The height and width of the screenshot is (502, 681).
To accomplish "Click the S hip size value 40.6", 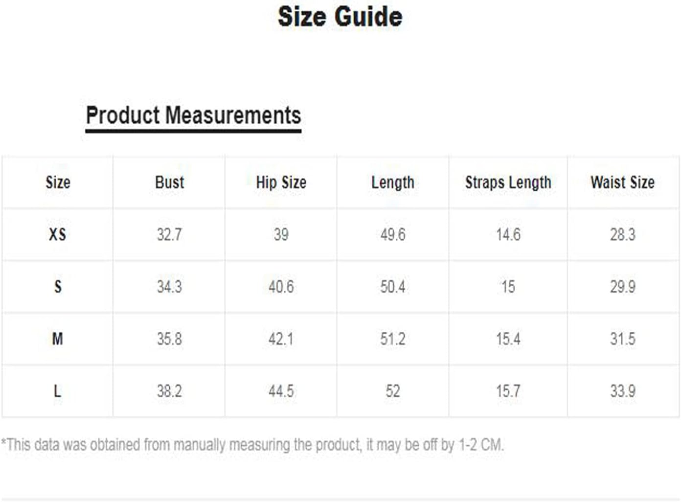I will (x=281, y=287).
